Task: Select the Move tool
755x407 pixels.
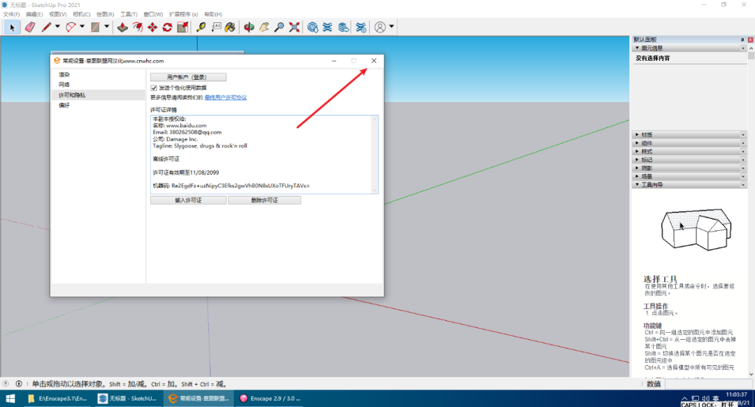Action: 152,27
